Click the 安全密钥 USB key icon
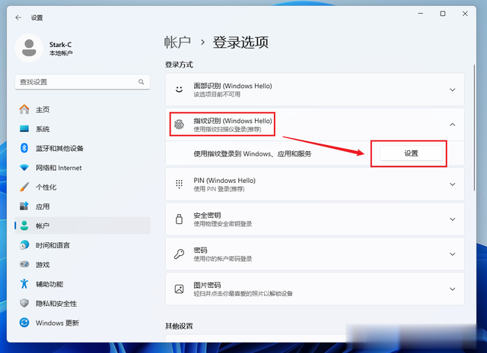Screen dimensions: 487x353 pyautogui.click(x=180, y=219)
